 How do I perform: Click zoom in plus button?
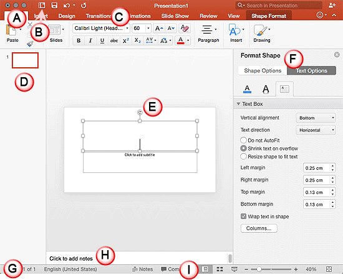click(x=296, y=269)
